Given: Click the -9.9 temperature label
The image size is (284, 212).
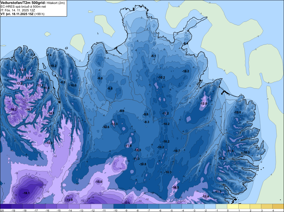Looking at the screenshot, I should (x=122, y=111).
